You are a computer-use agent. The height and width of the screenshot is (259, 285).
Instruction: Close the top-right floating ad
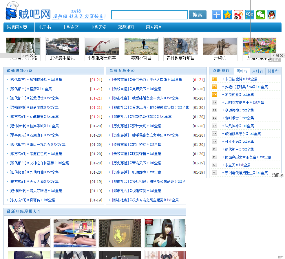(277, 56)
